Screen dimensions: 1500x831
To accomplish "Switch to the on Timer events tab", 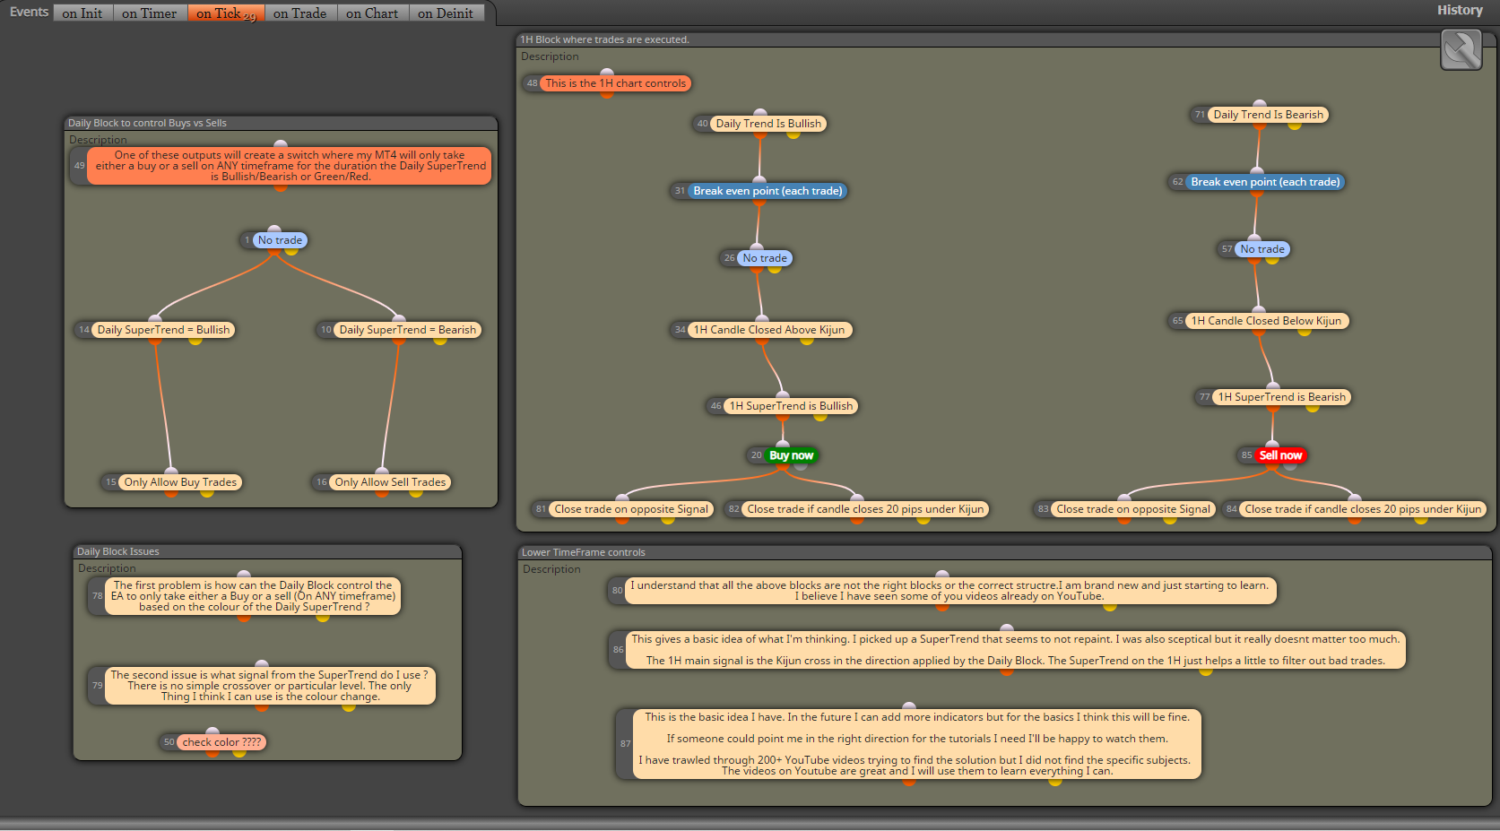I will point(150,13).
